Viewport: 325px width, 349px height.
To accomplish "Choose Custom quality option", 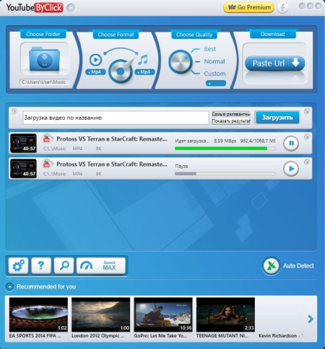I will (x=214, y=74).
